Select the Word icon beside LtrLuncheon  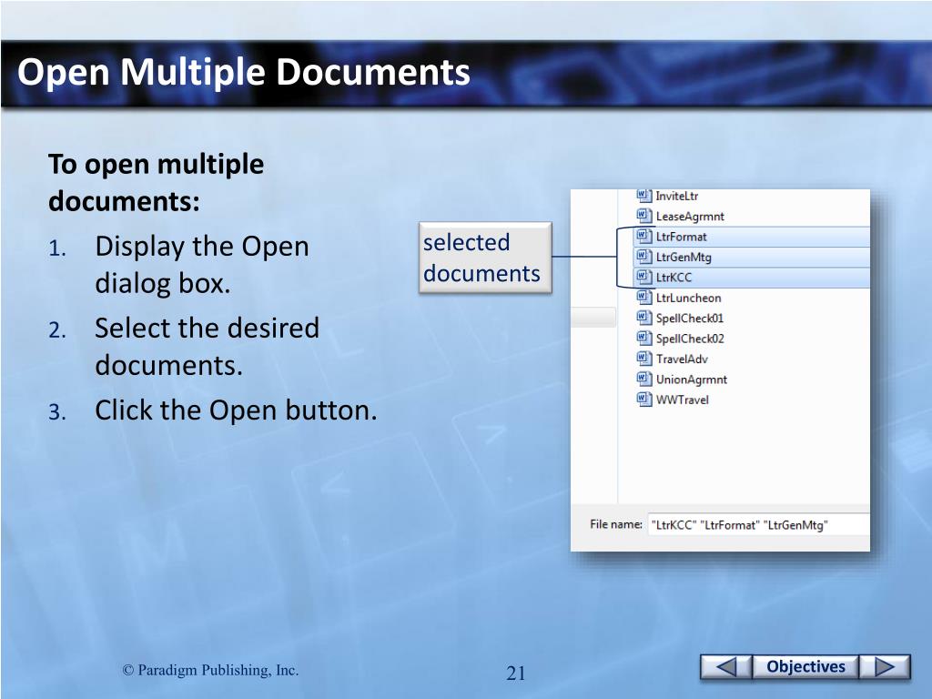(643, 298)
